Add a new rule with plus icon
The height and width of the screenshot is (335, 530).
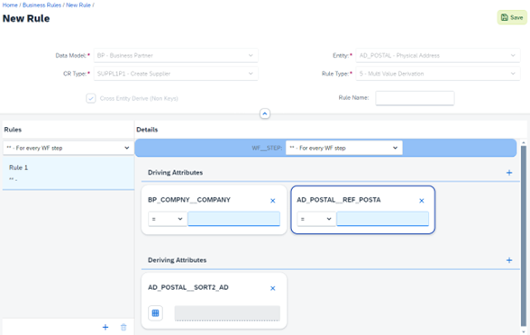point(105,327)
